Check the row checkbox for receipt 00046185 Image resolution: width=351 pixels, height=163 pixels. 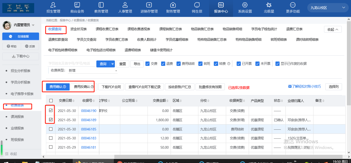click(51, 129)
